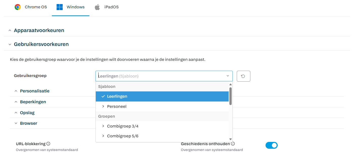Expand the Apparaatvoorkeuren section
This screenshot has height=153, width=356.
click(x=10, y=31)
